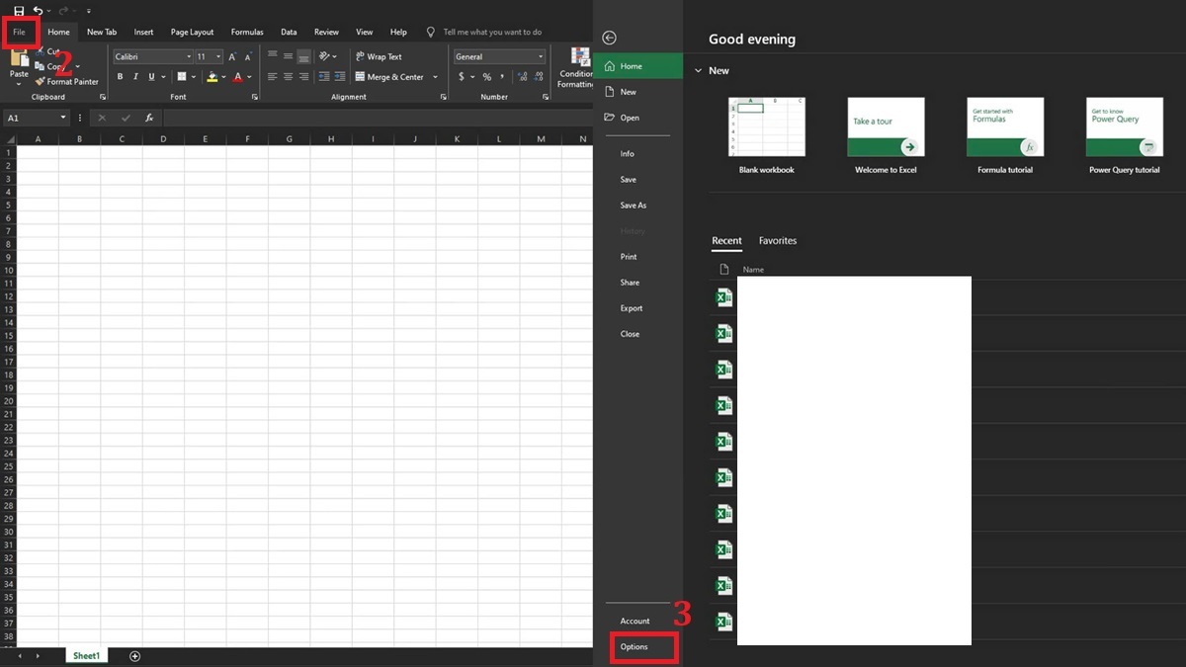Add a new sheet with the plus icon
This screenshot has height=667, width=1186.
[x=134, y=655]
